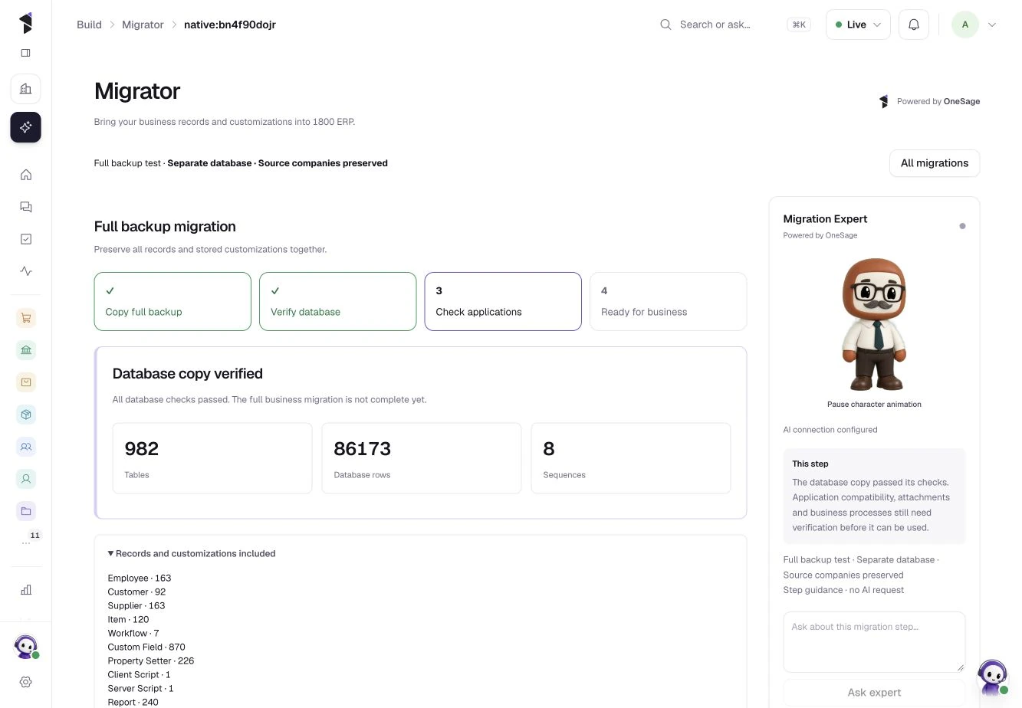Click Pause character animation

pyautogui.click(x=874, y=404)
